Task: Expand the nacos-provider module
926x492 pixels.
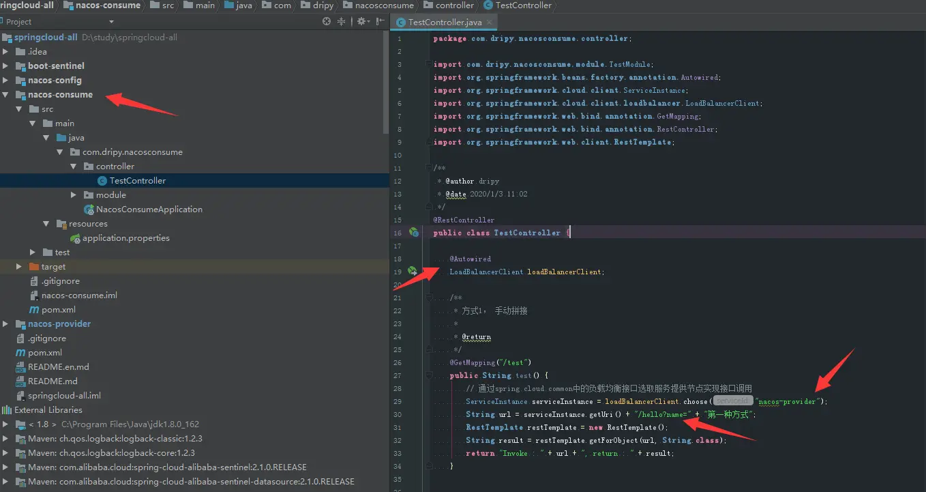Action: click(5, 324)
